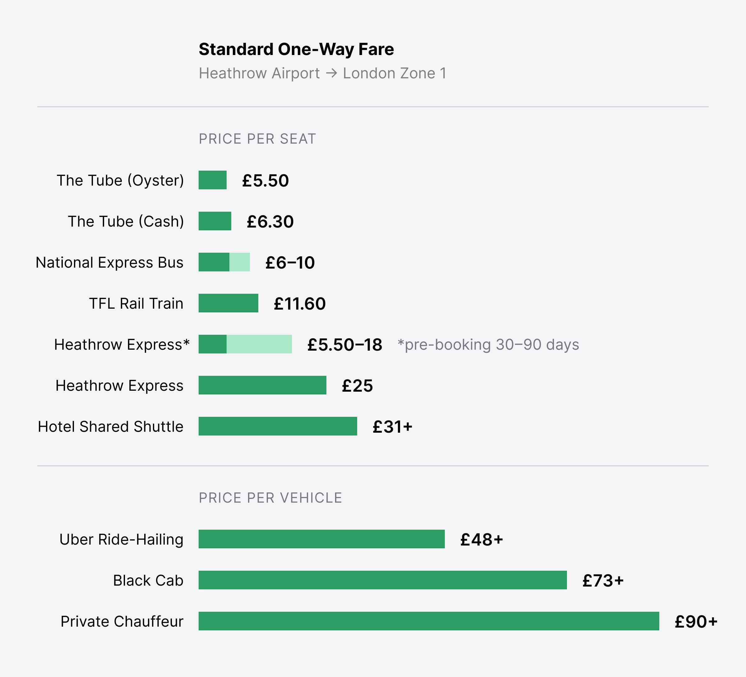Click the TFL Rail Train bar
This screenshot has width=746, height=677.
[x=228, y=303]
